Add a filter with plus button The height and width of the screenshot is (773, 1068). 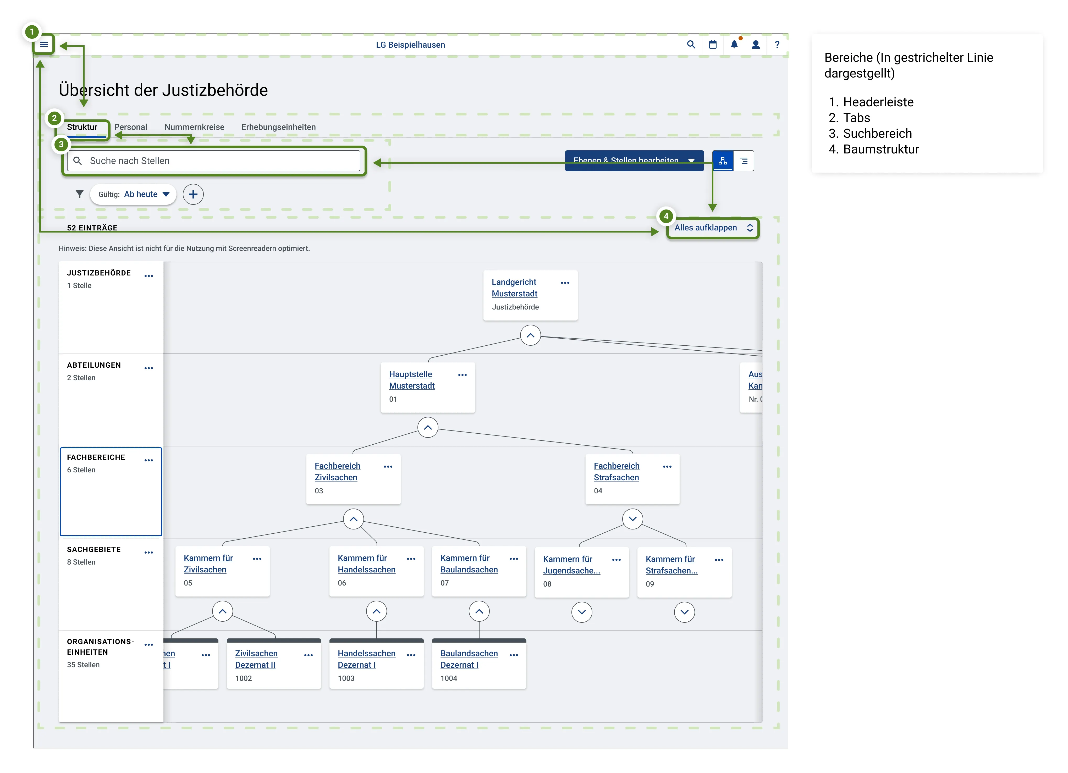point(193,194)
